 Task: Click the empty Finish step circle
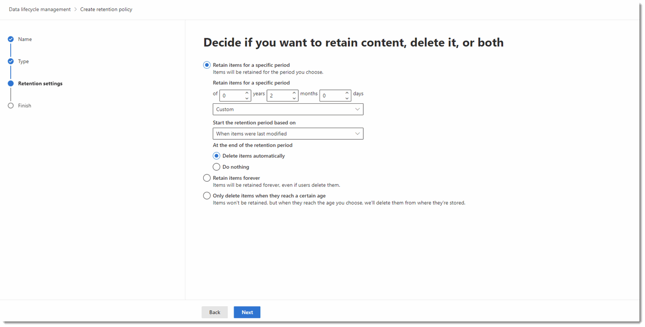pyautogui.click(x=11, y=106)
